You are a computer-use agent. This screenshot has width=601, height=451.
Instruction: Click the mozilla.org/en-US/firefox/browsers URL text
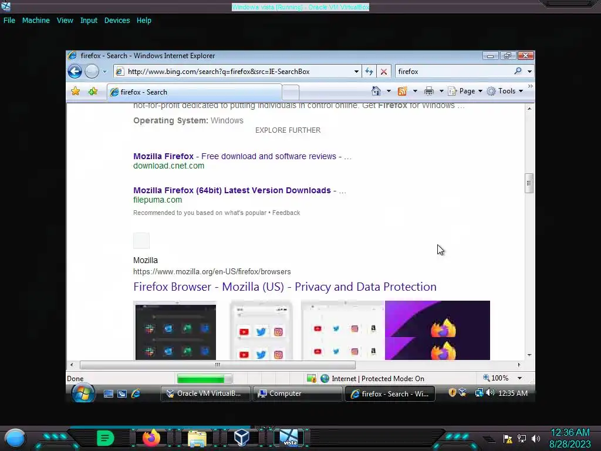(212, 271)
